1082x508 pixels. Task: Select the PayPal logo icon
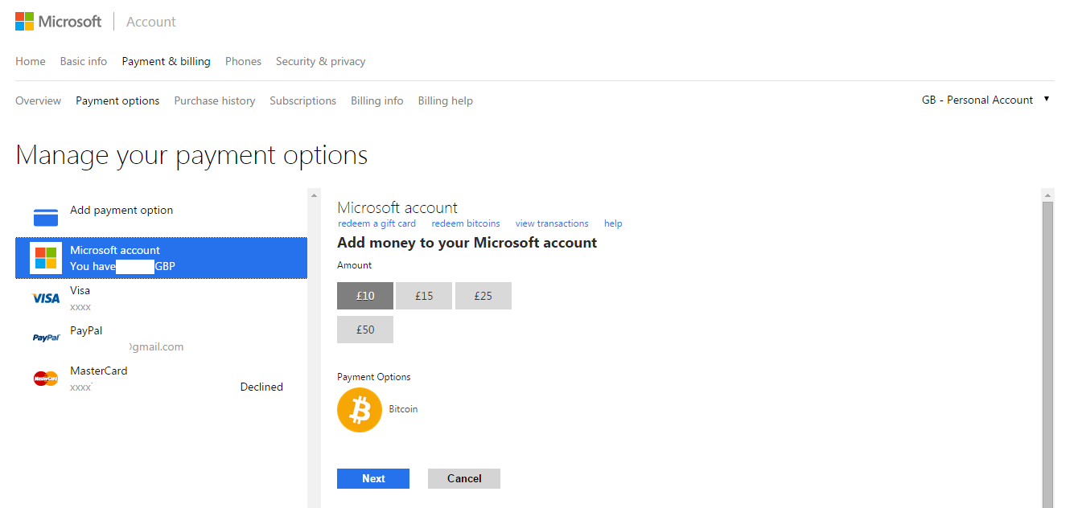click(x=46, y=338)
